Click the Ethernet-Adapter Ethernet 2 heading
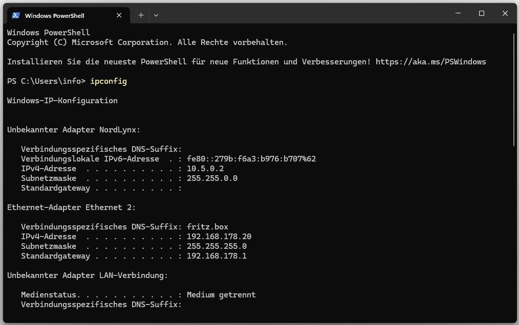 [x=72, y=207]
